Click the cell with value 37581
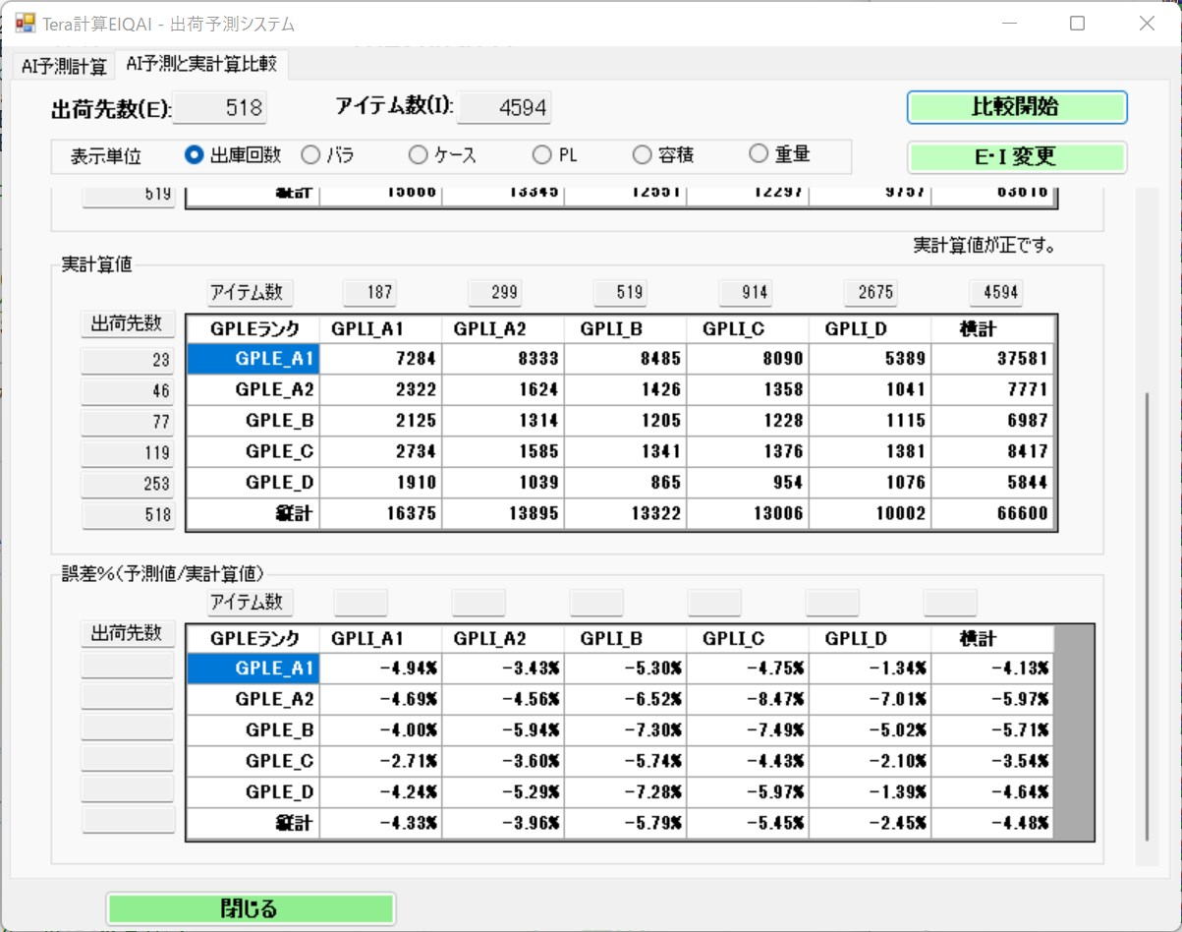 click(x=992, y=359)
